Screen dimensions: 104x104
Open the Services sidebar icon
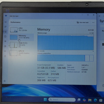click(x=5, y=56)
